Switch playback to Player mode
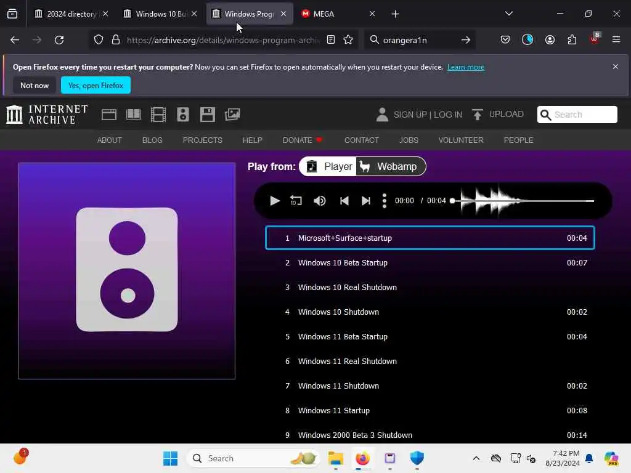Image resolution: width=631 pixels, height=473 pixels. click(328, 166)
